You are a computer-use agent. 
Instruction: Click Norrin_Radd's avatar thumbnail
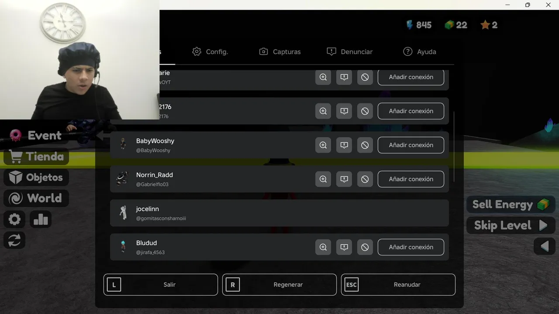click(123, 179)
